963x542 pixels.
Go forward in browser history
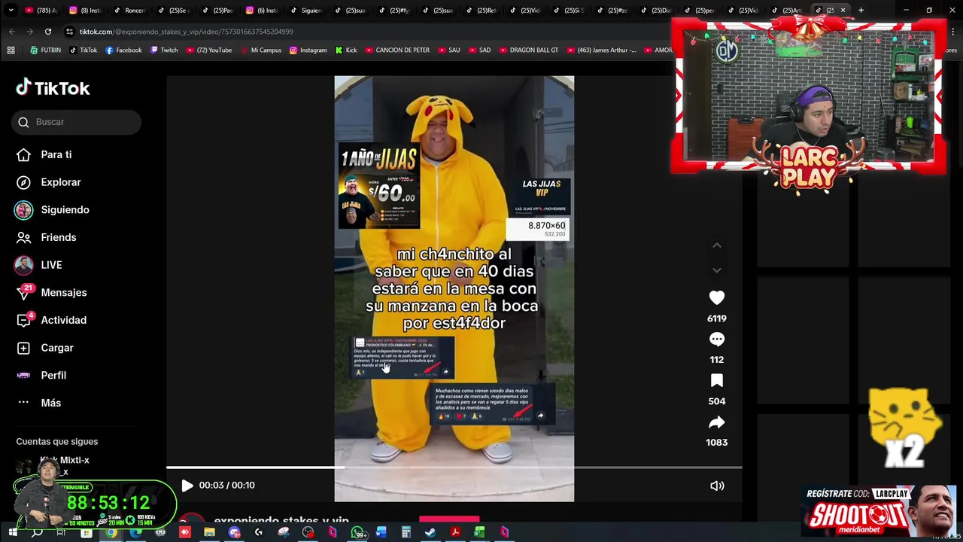click(x=30, y=32)
